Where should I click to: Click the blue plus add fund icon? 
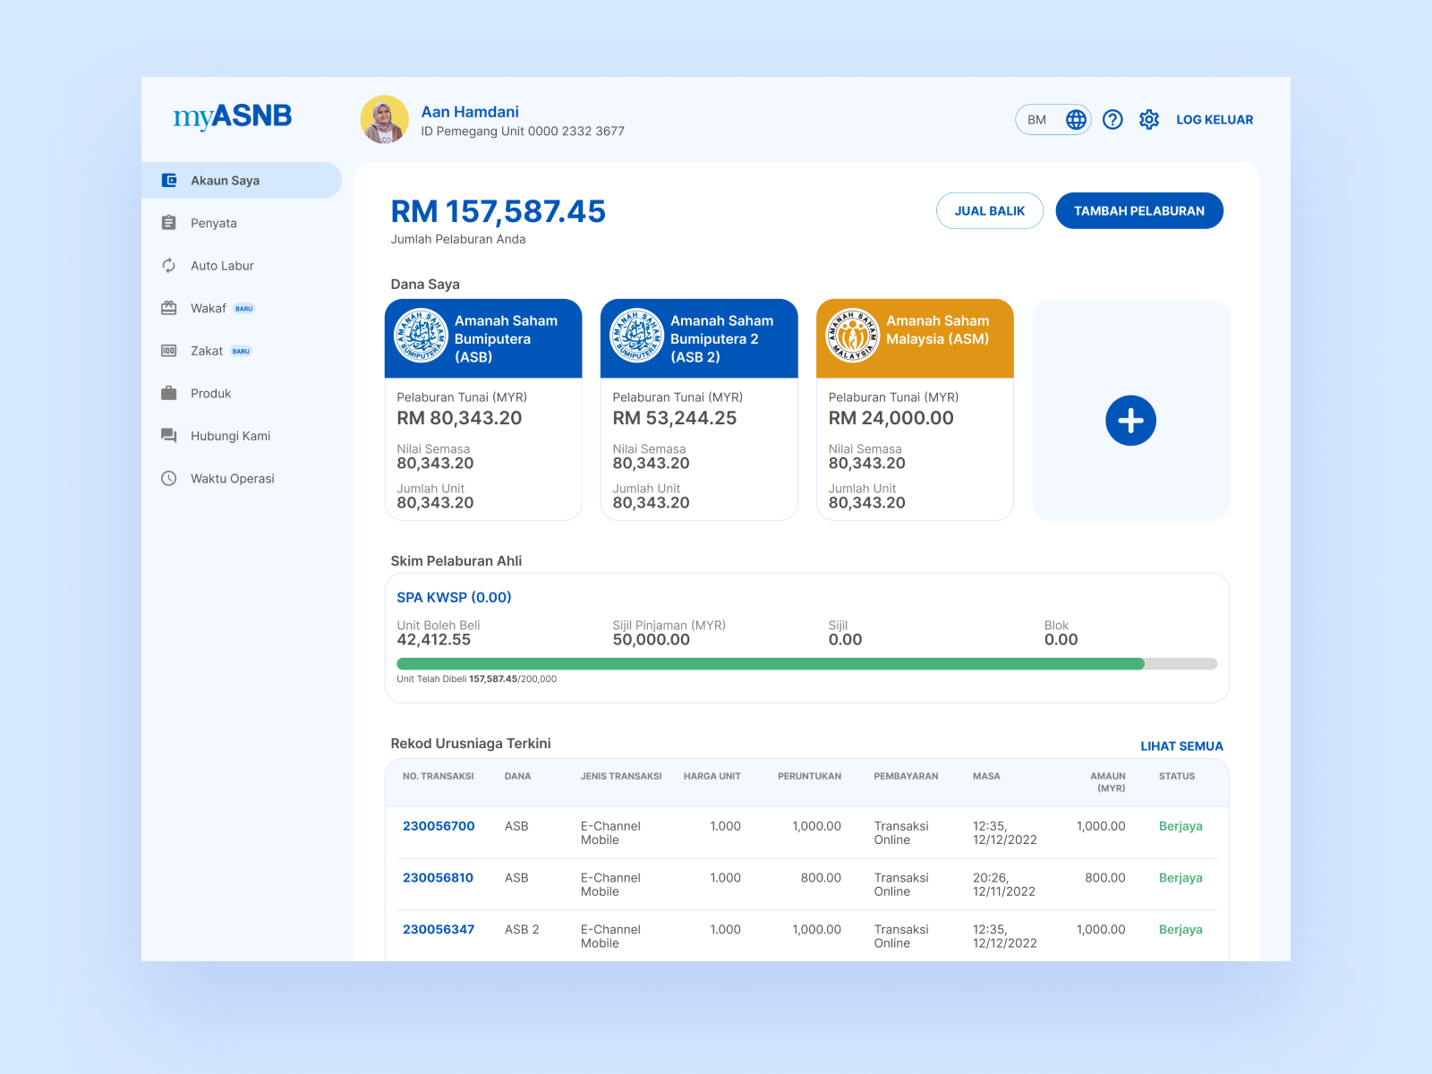[x=1131, y=421]
